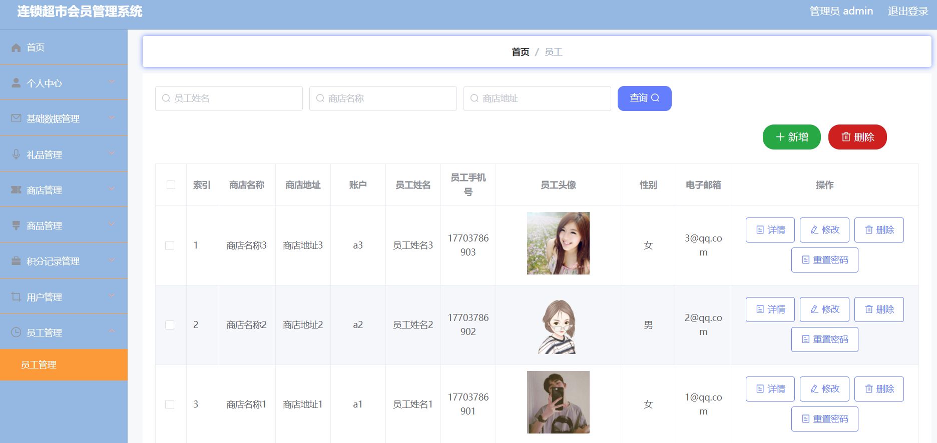The width and height of the screenshot is (937, 443).
Task: Expand the 商店管理 chevron arrow
Action: tap(112, 188)
